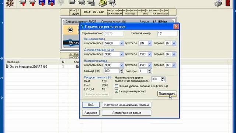Open Основной канал parity dropdown

(x=174, y=43)
